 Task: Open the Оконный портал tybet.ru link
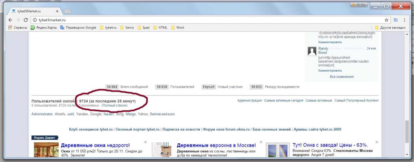138,129
